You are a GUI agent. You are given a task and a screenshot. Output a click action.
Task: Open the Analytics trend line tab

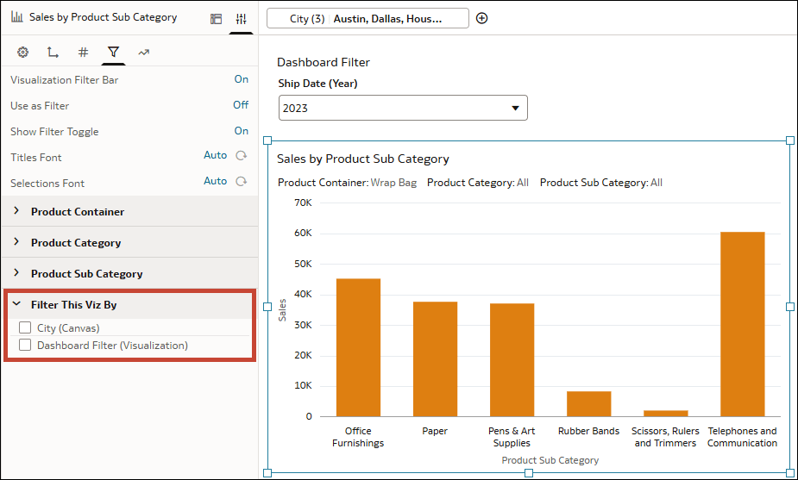pyautogui.click(x=143, y=53)
